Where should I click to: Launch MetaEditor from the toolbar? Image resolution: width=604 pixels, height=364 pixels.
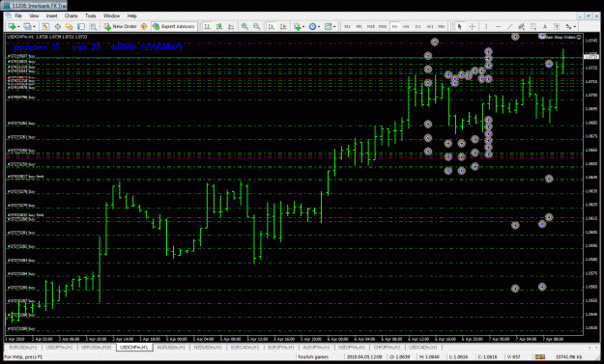point(144,26)
